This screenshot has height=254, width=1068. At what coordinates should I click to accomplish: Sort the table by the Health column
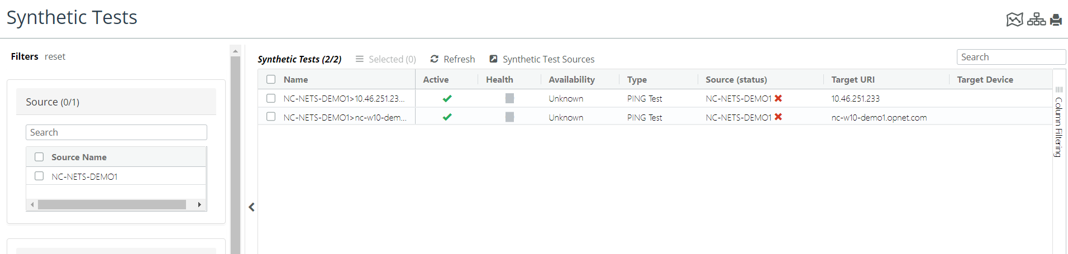coord(499,79)
